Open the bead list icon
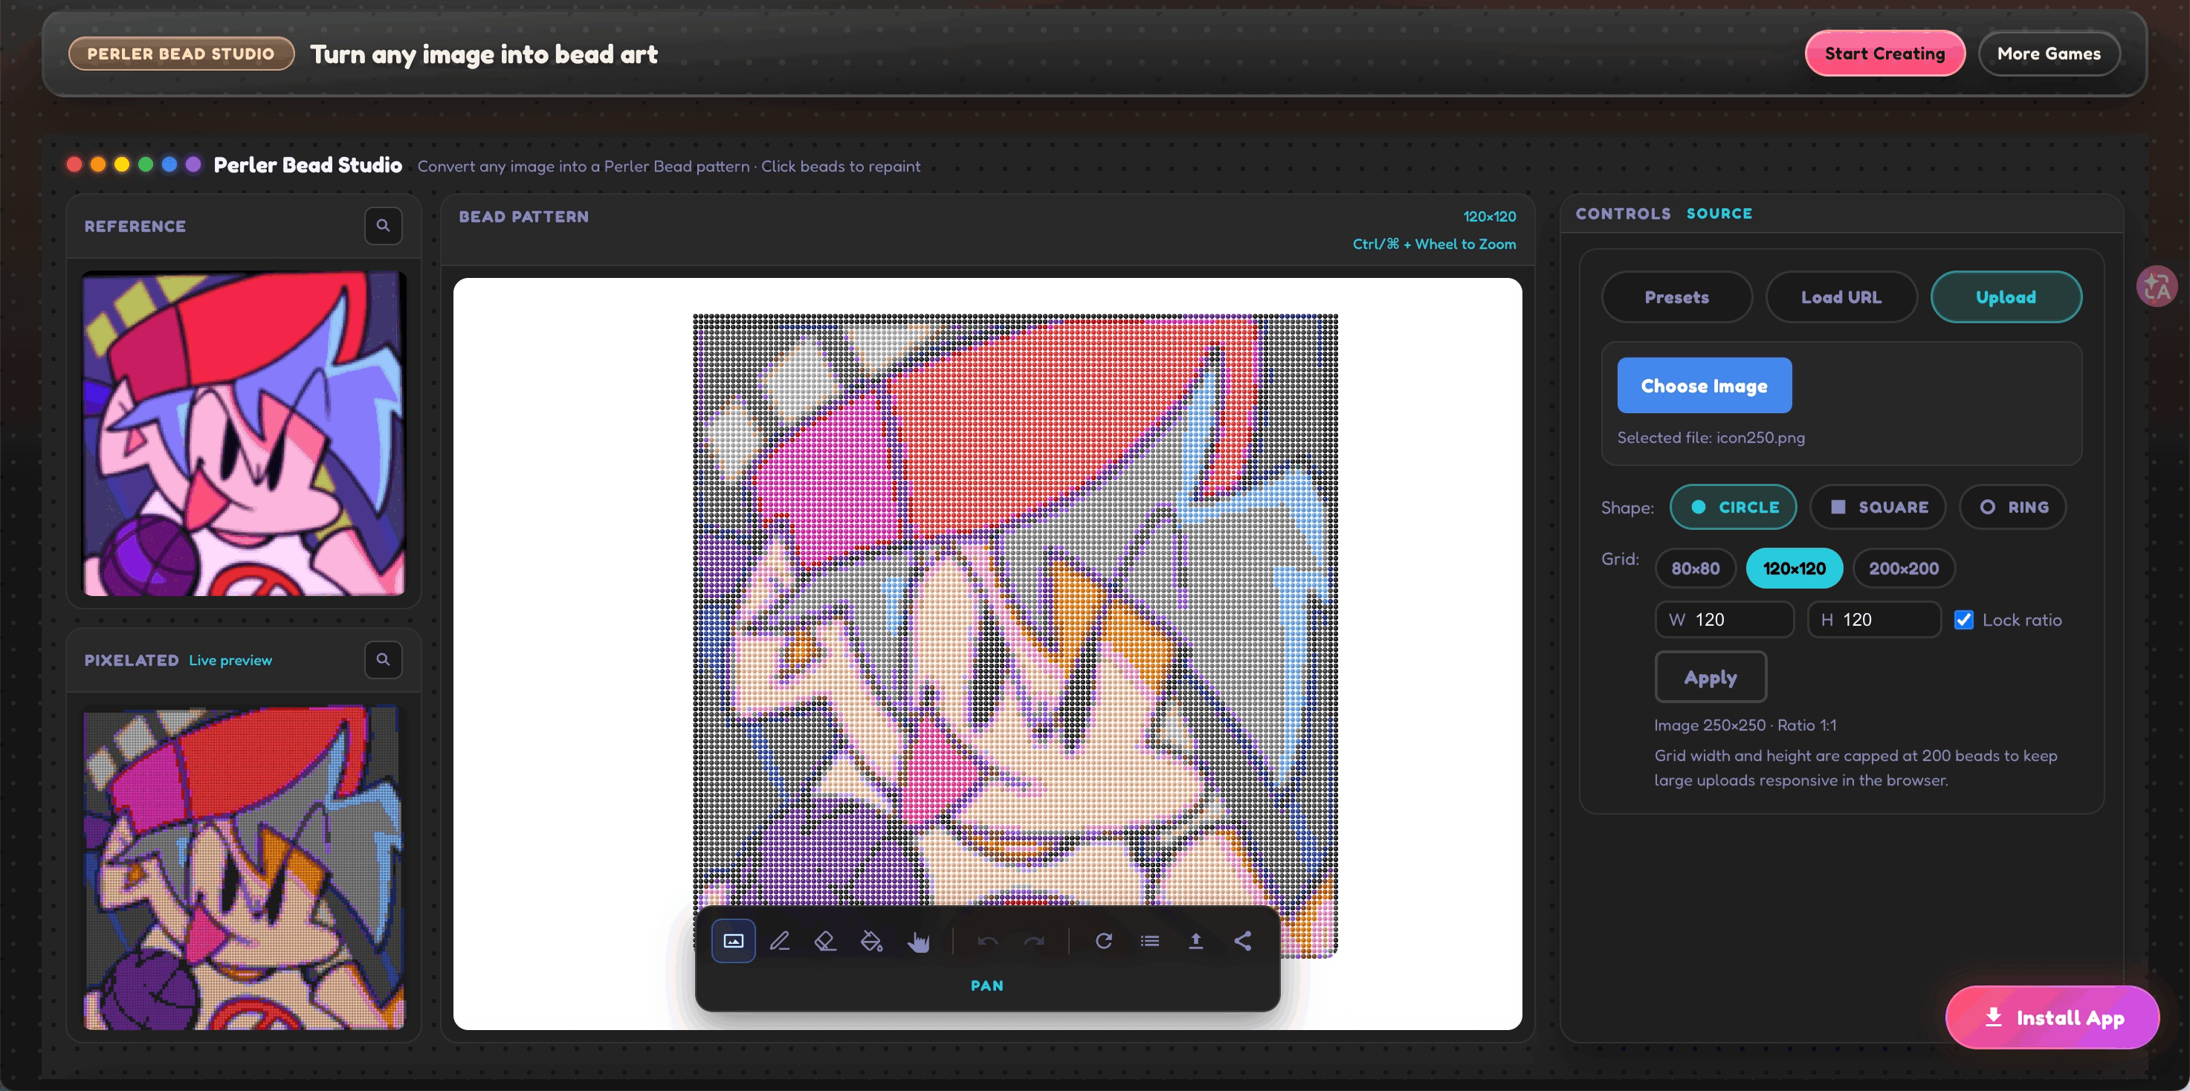The width and height of the screenshot is (2190, 1091). coord(1149,941)
